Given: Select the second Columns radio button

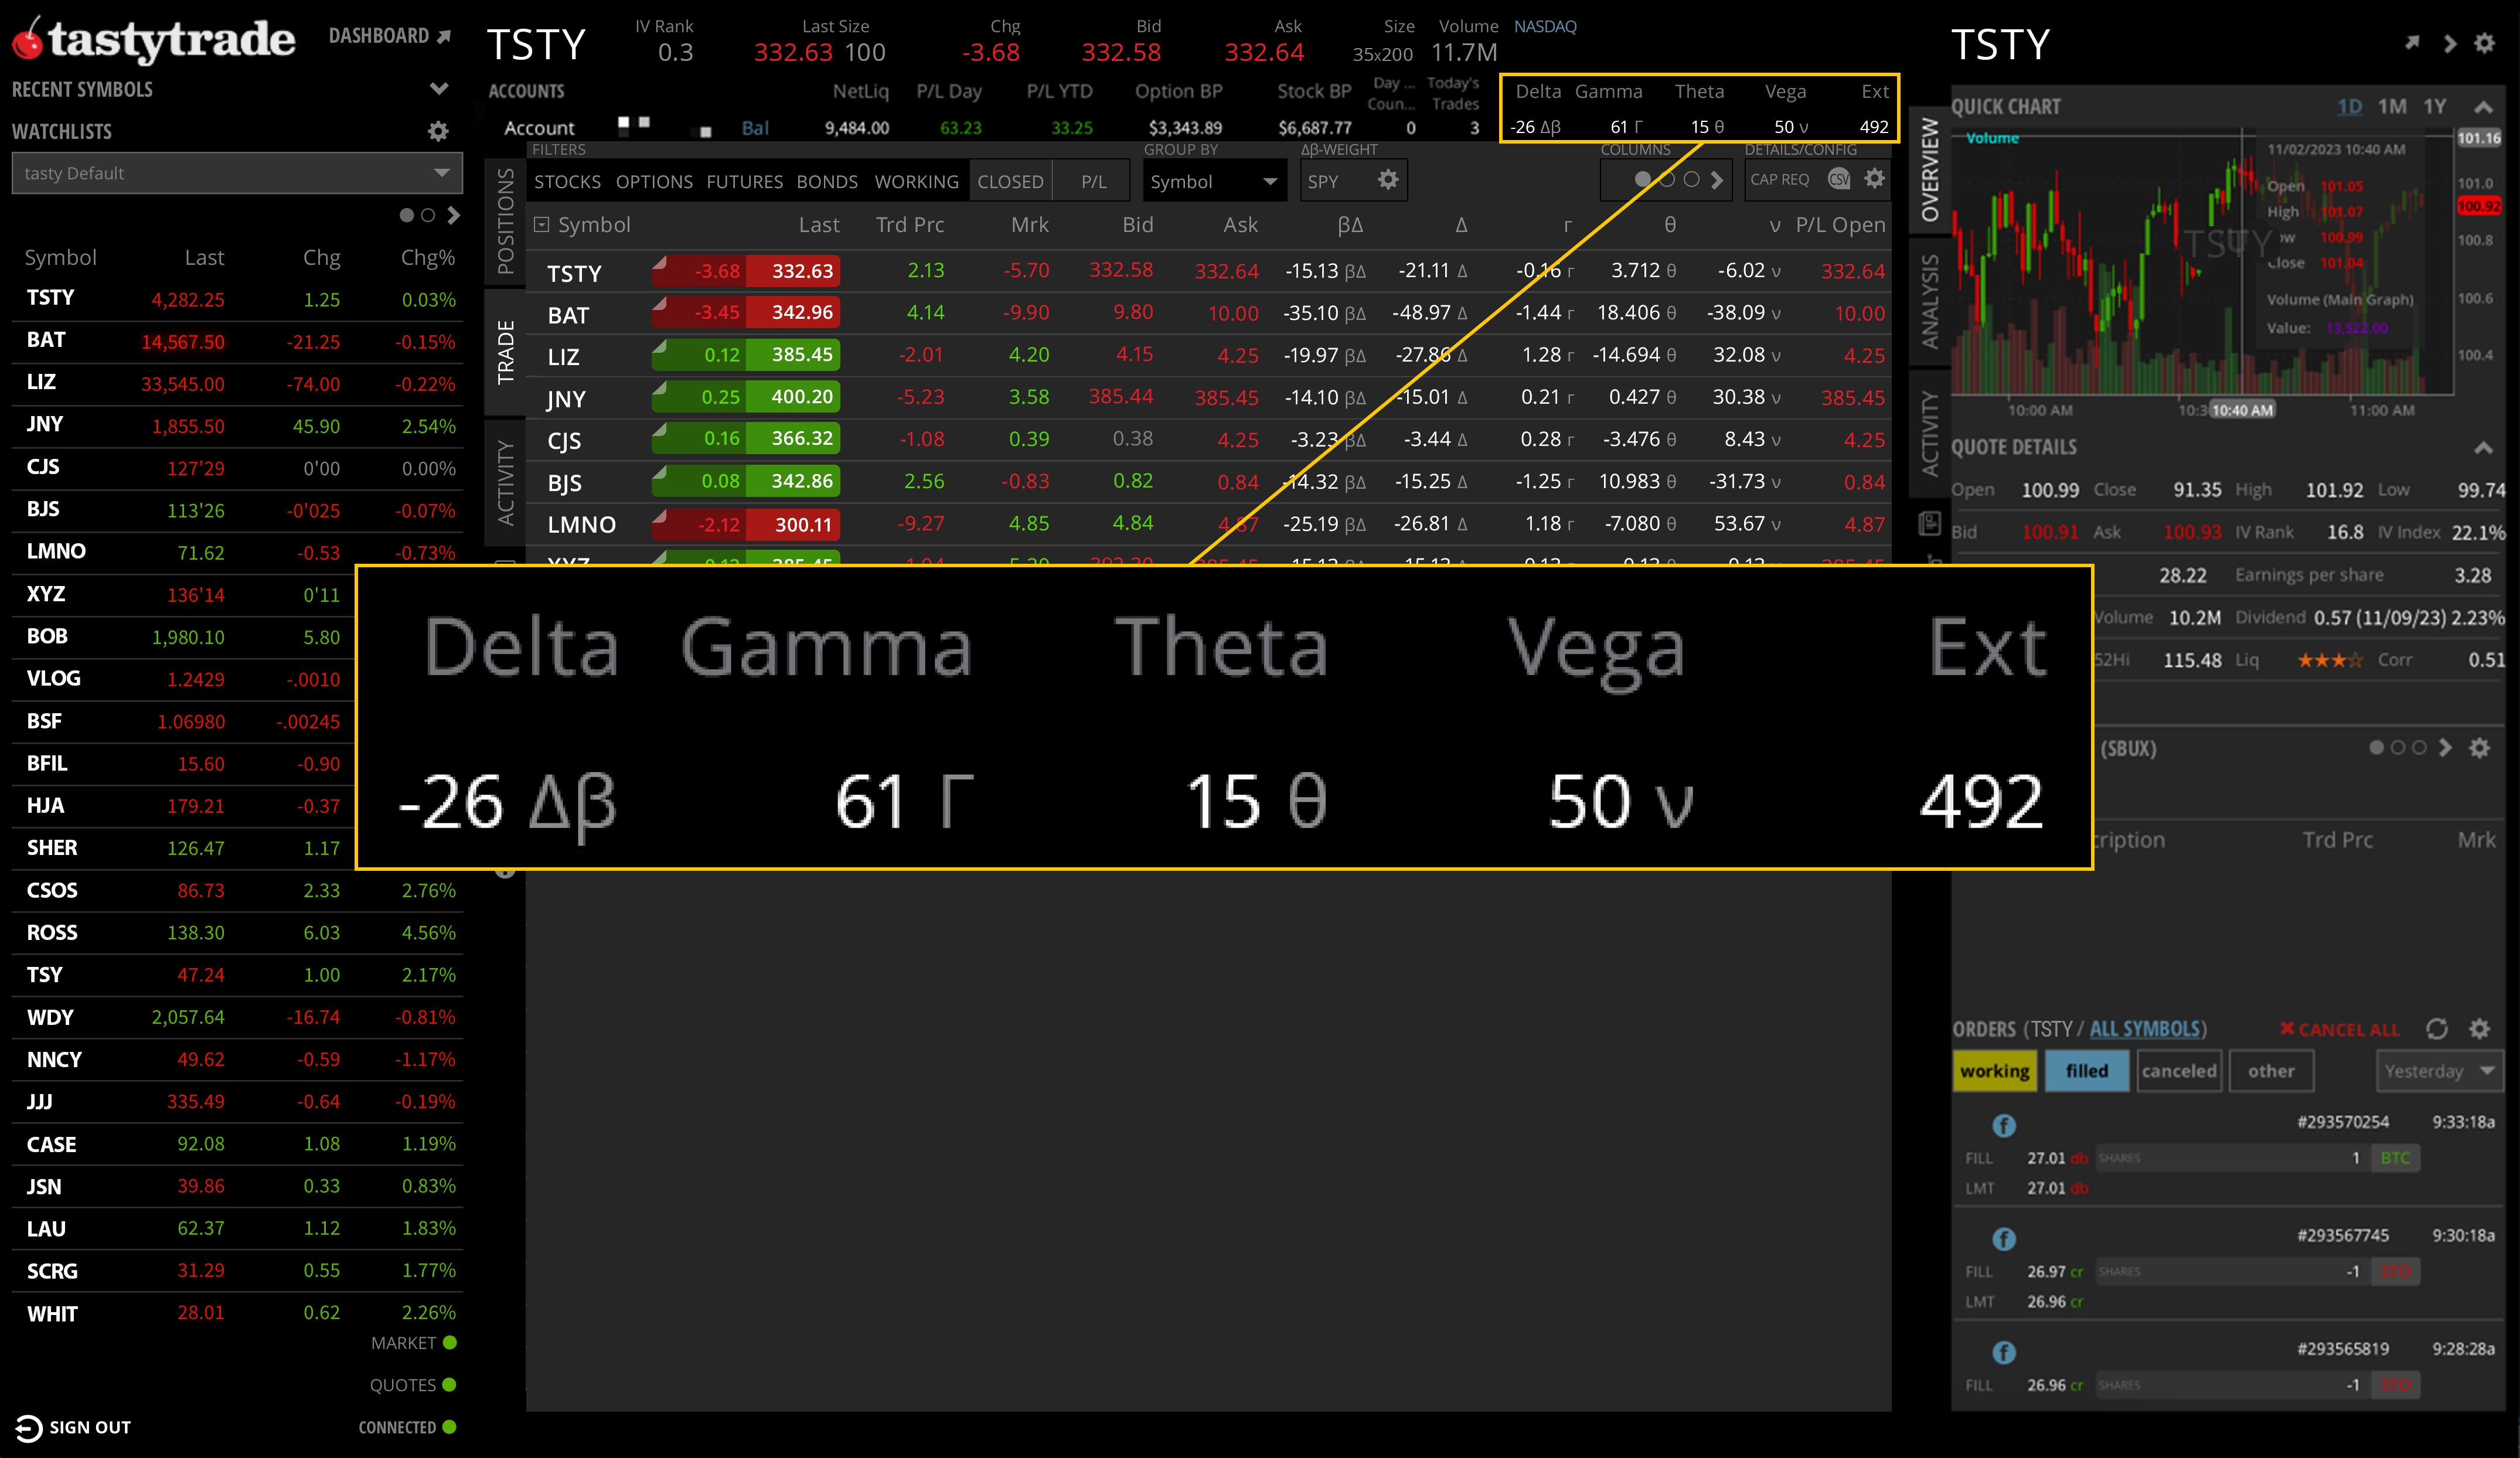Looking at the screenshot, I should point(1667,180).
